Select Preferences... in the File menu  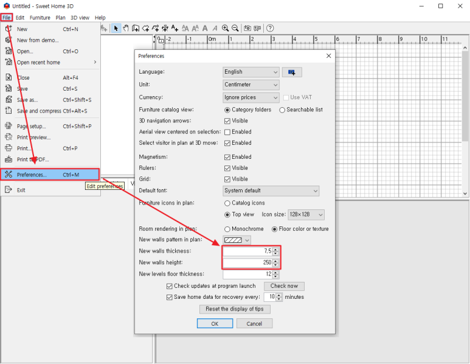[50, 175]
